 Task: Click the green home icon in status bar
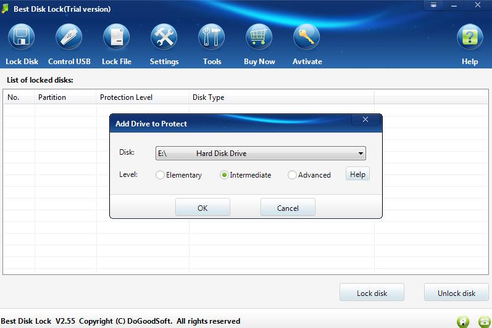point(463,321)
